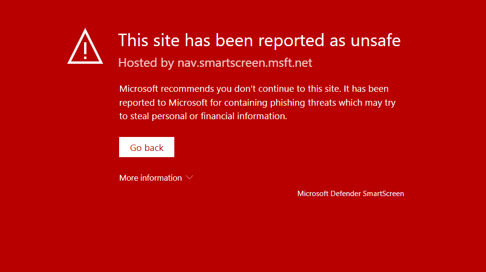Click the nav.smartscreen.msft.net host name

point(244,63)
